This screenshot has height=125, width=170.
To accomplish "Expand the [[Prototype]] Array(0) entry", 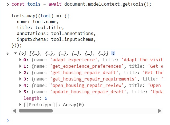I will [x=20, y=104].
